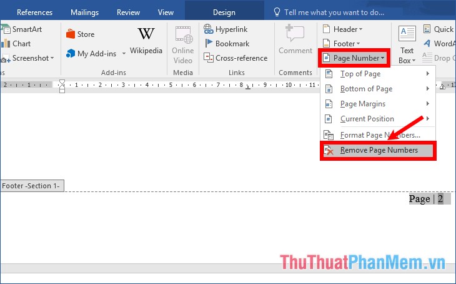Choose Remove Page Numbers
The height and width of the screenshot is (284, 456).
[x=378, y=150]
